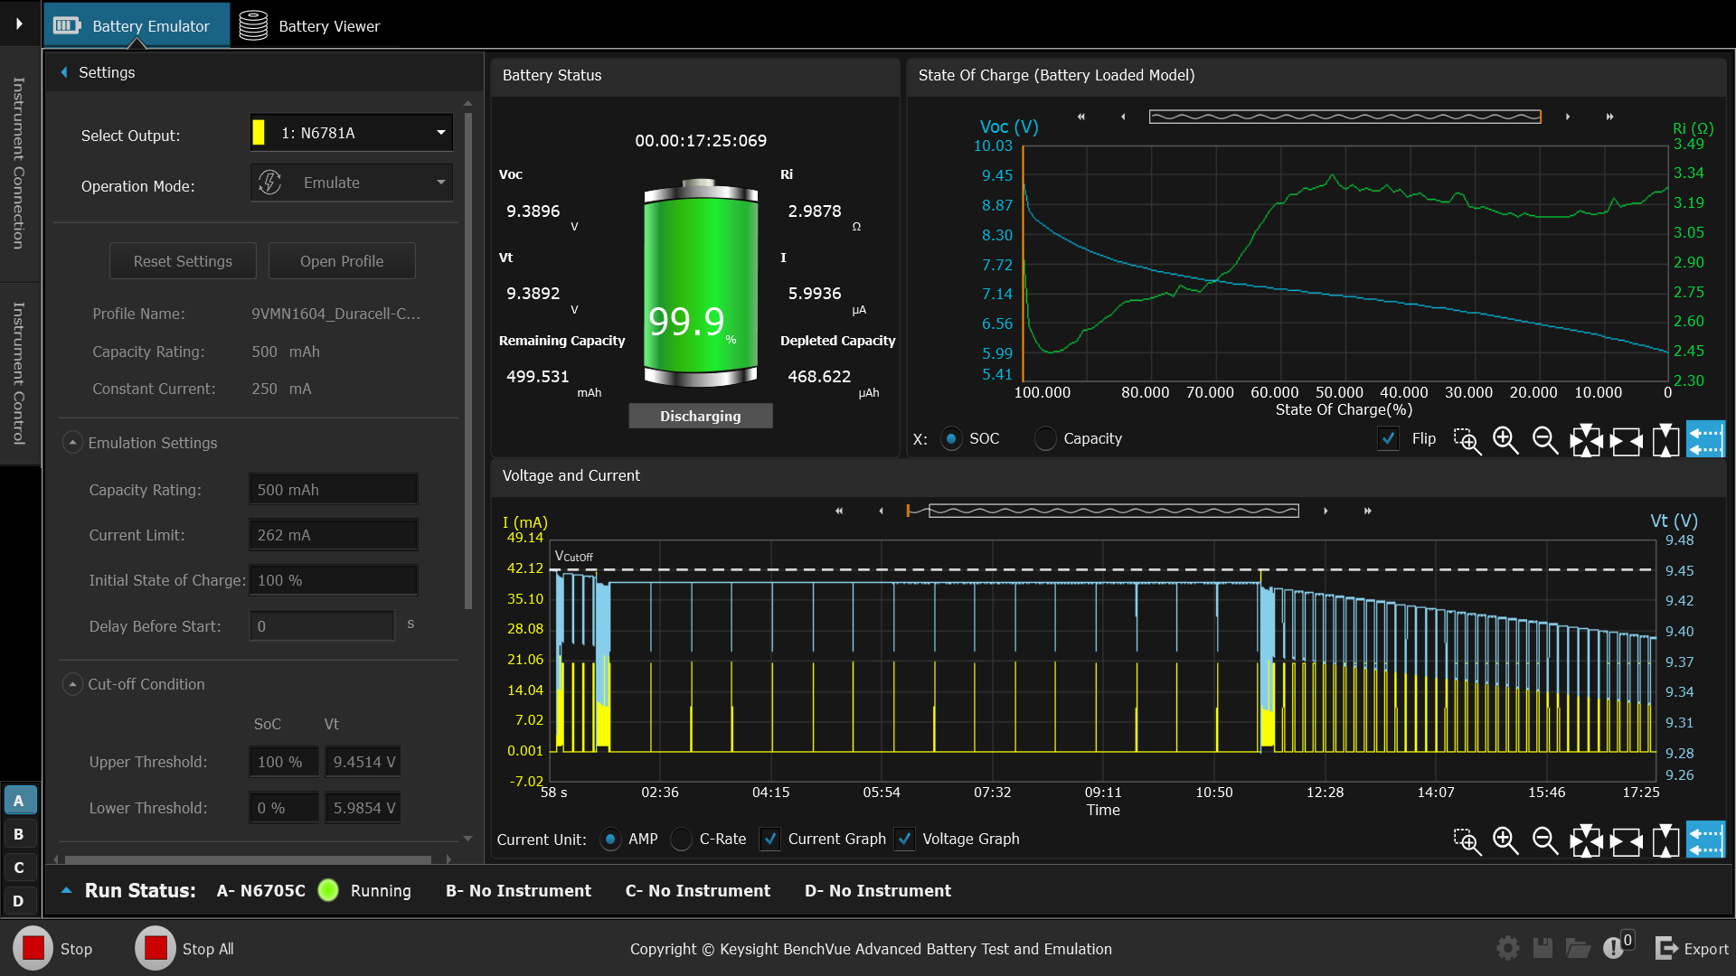The height and width of the screenshot is (976, 1736).
Task: Zoom in on State Of Charge graph
Action: 1505,440
